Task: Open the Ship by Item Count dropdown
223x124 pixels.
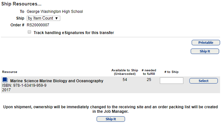Action: 44,18
